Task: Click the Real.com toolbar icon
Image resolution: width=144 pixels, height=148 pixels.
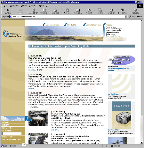Action: point(135,10)
